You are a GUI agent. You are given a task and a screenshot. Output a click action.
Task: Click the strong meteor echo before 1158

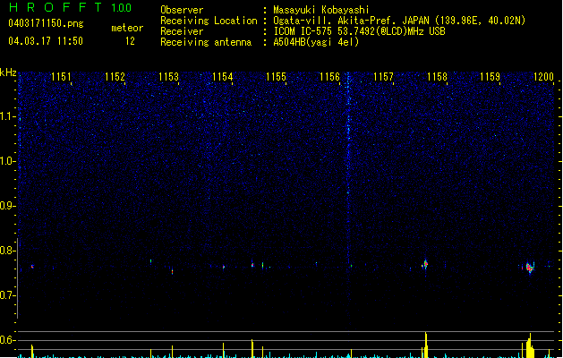click(425, 264)
